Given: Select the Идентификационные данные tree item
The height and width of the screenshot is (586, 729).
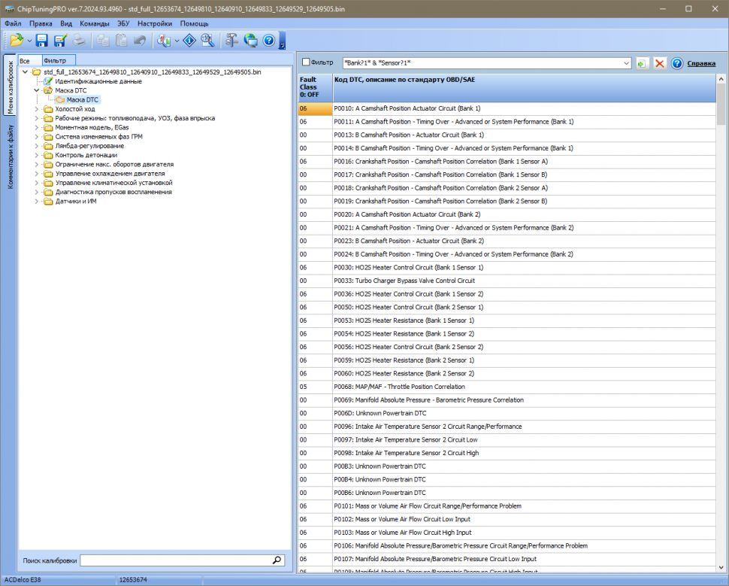Looking at the screenshot, I should 98,81.
